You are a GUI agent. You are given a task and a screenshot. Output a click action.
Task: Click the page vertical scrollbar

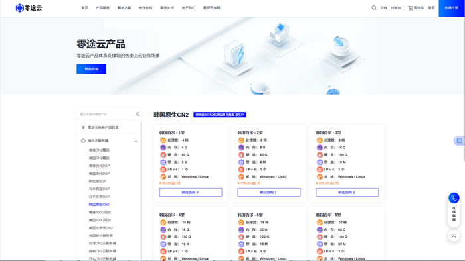coord(464,89)
